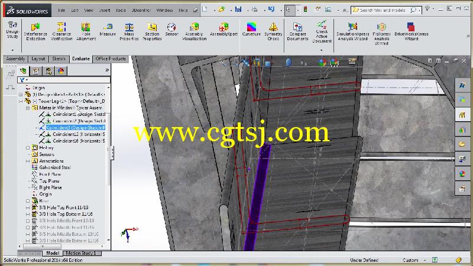Click the Under Defined status text
The height and width of the screenshot is (266, 473).
tap(364, 260)
